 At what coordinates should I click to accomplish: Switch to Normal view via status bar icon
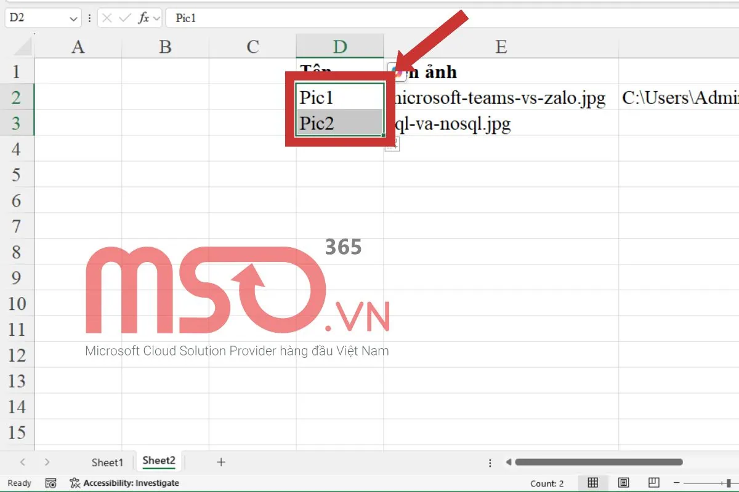coord(593,483)
